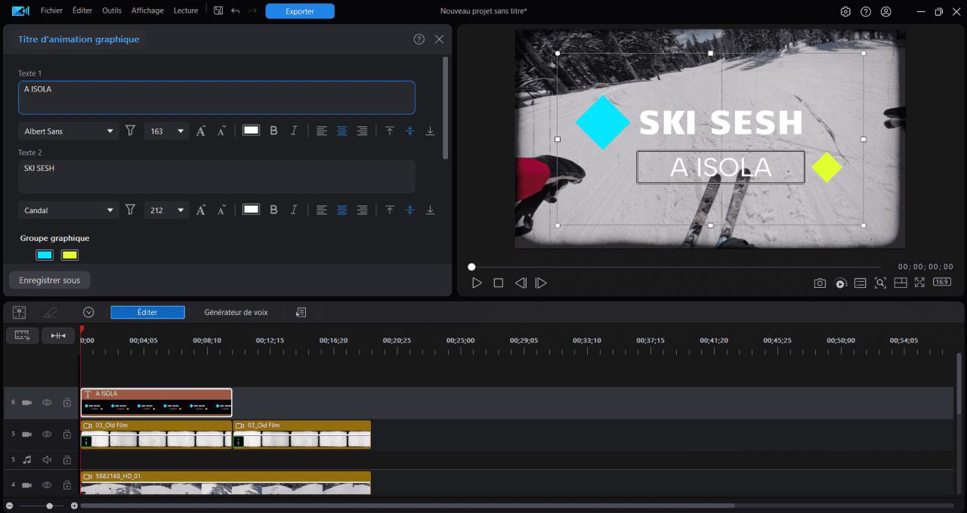The image size is (967, 513).
Task: Click the stop playback button
Action: point(498,283)
